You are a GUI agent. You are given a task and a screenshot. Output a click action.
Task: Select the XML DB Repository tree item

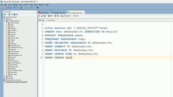click(15, 63)
